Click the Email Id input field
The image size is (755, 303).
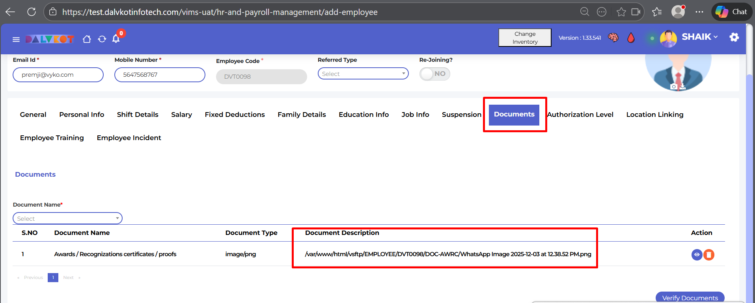click(58, 75)
